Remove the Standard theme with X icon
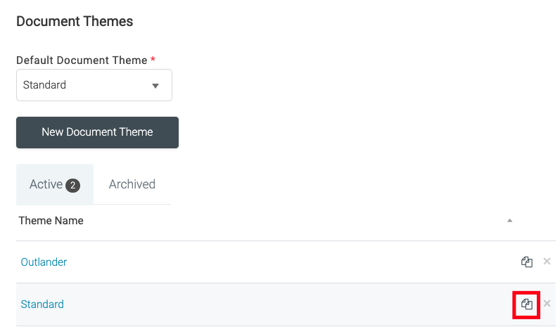 coord(547,303)
